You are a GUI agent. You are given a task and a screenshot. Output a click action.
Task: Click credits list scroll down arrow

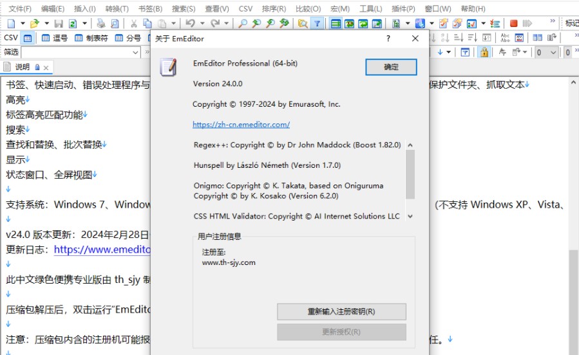click(410, 216)
